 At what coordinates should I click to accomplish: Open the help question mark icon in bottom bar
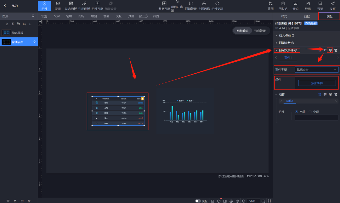tap(237, 201)
